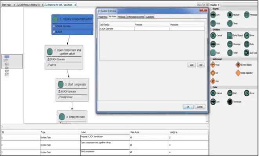Image resolution: width=259 pixels, height=156 pixels.
Task: Select the Rule icon under Entities
Action: 246,44
